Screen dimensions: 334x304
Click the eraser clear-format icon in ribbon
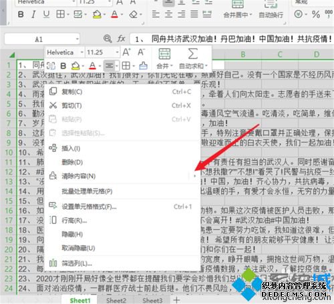(x=134, y=15)
